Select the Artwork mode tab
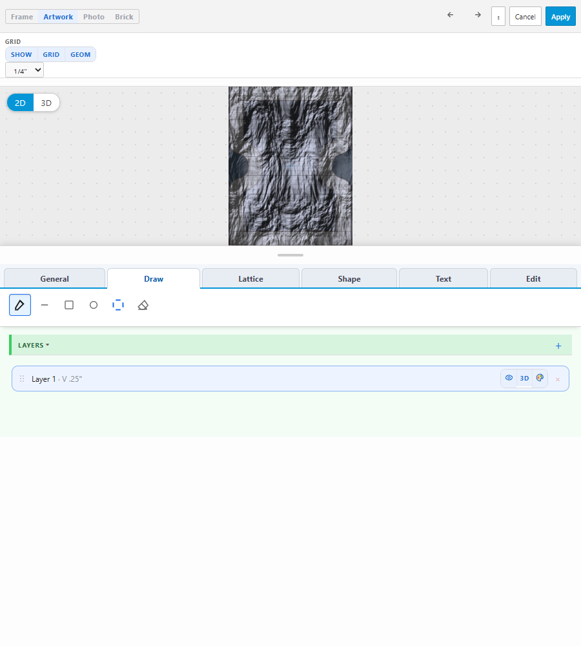 pyautogui.click(x=58, y=17)
